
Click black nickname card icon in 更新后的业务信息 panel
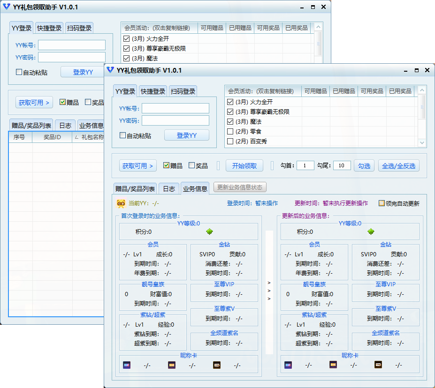(378, 365)
